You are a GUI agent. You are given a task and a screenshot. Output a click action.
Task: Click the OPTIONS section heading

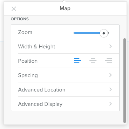click(x=20, y=19)
